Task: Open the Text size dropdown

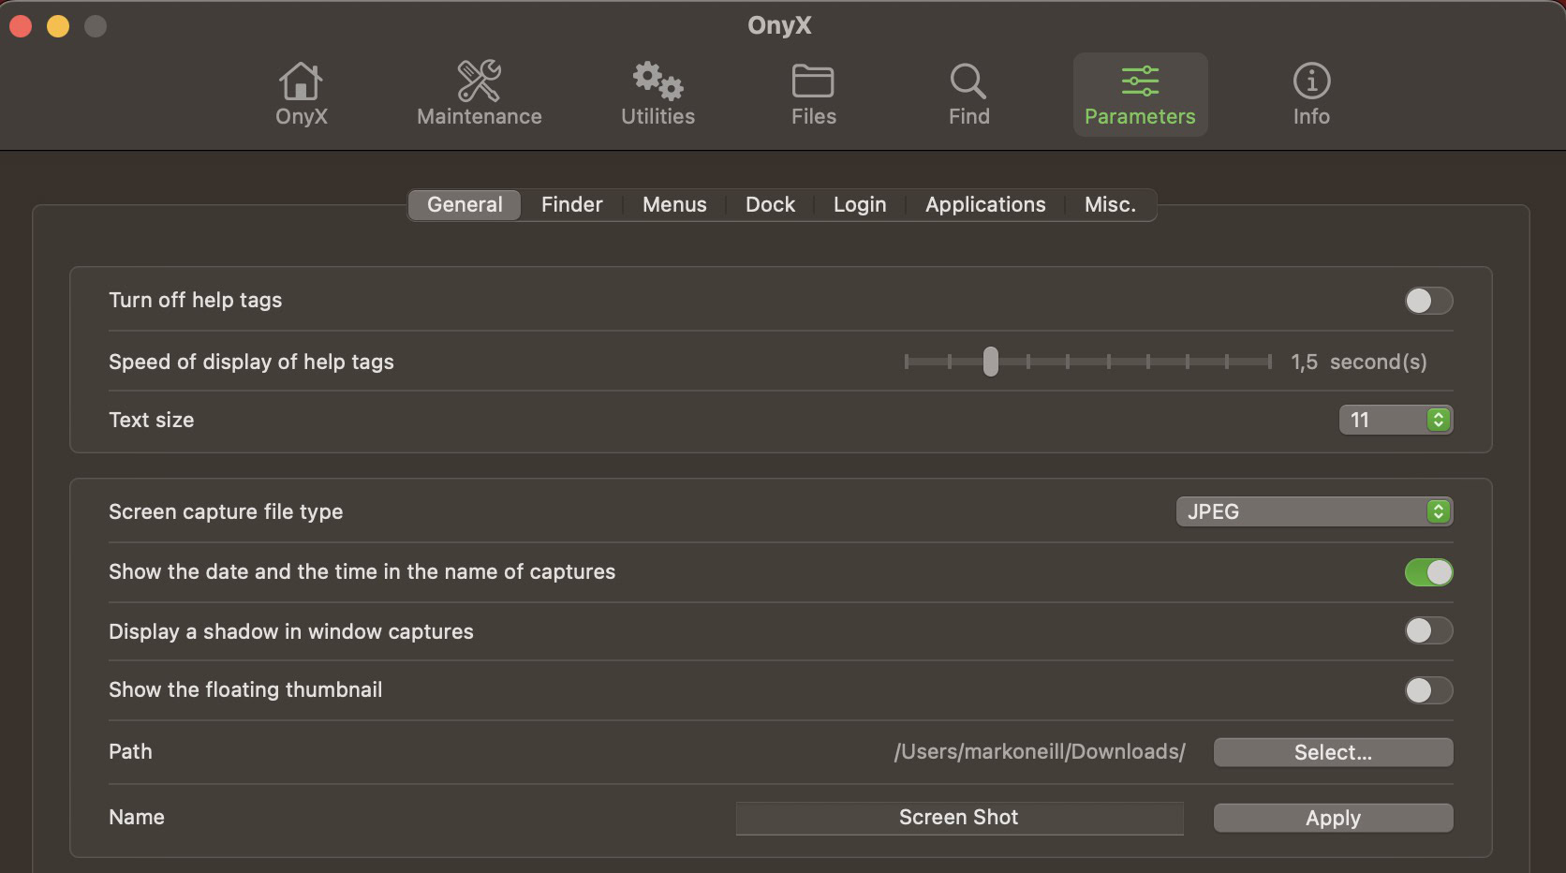Action: click(1396, 420)
